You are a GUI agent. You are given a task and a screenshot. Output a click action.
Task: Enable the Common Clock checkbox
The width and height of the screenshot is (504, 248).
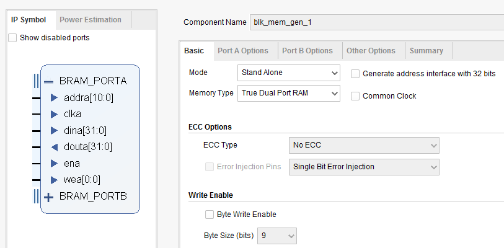(x=355, y=96)
